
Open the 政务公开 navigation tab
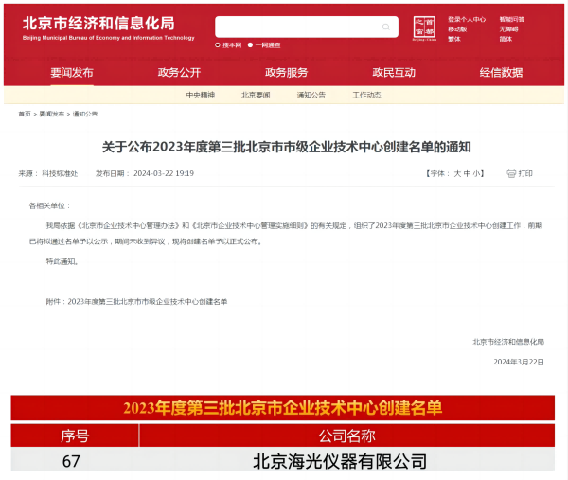click(179, 73)
